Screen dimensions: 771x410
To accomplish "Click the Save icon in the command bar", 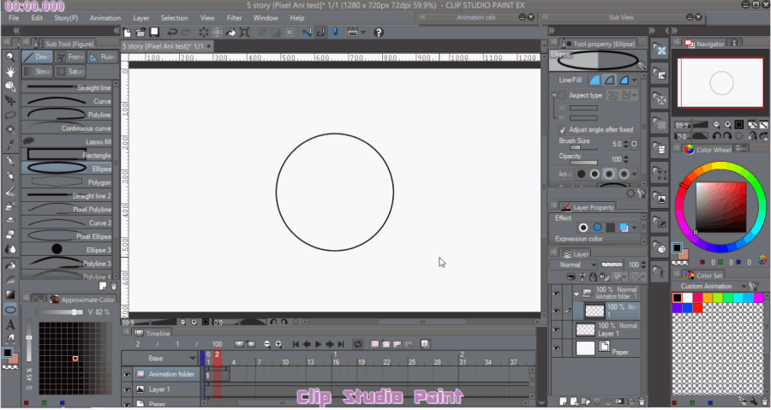I will click(x=154, y=33).
